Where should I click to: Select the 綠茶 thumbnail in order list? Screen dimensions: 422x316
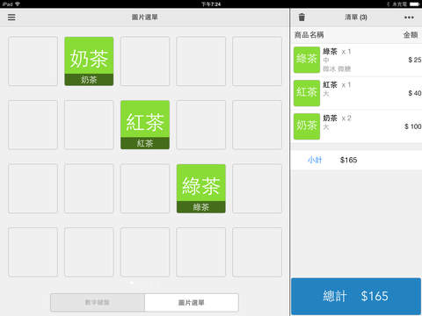307,60
